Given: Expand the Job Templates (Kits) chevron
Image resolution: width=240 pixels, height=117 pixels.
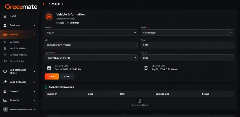Looking at the screenshot, I should click(34, 71).
